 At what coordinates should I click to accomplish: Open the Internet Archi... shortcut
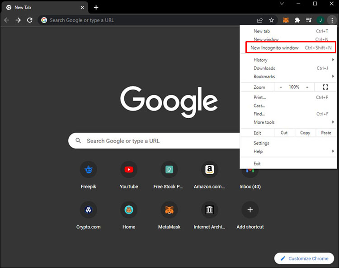pos(209,215)
